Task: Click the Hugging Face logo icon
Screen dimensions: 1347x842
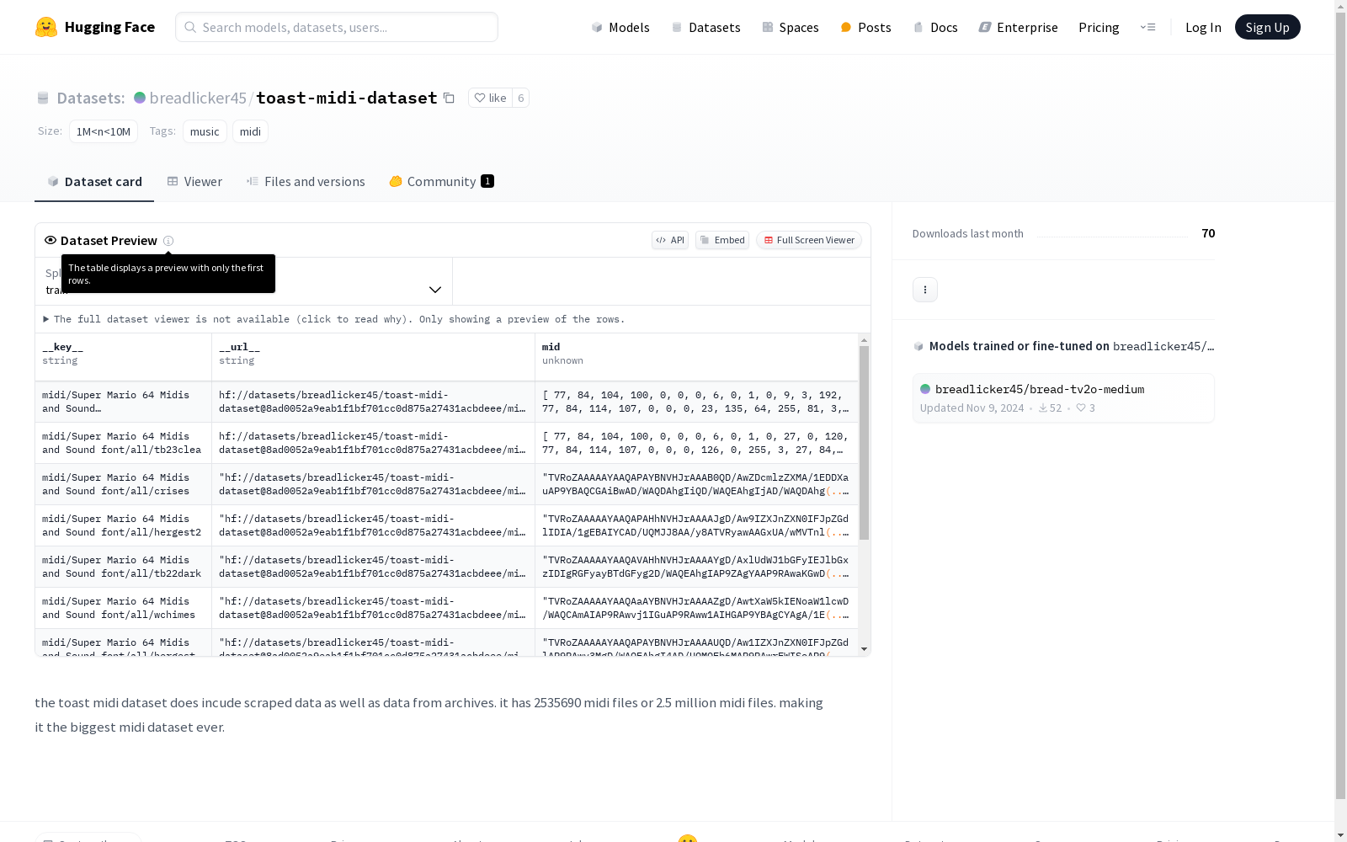Action: tap(46, 27)
